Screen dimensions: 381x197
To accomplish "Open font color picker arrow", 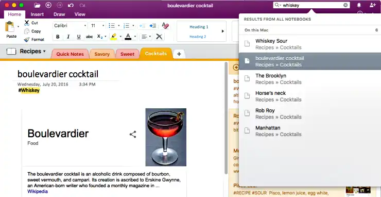I will click(135, 37).
